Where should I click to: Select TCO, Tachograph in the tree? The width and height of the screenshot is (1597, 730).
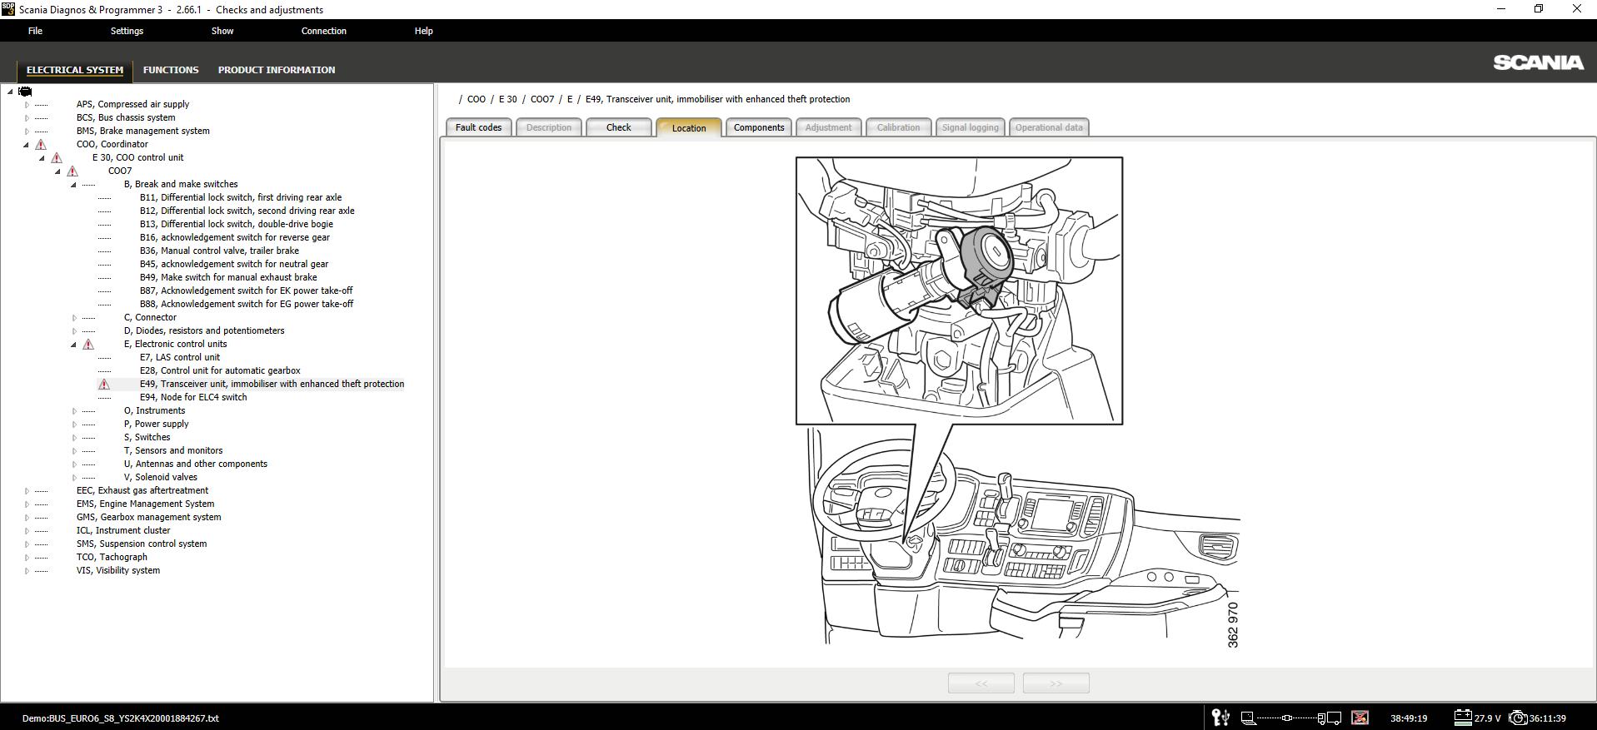click(112, 557)
